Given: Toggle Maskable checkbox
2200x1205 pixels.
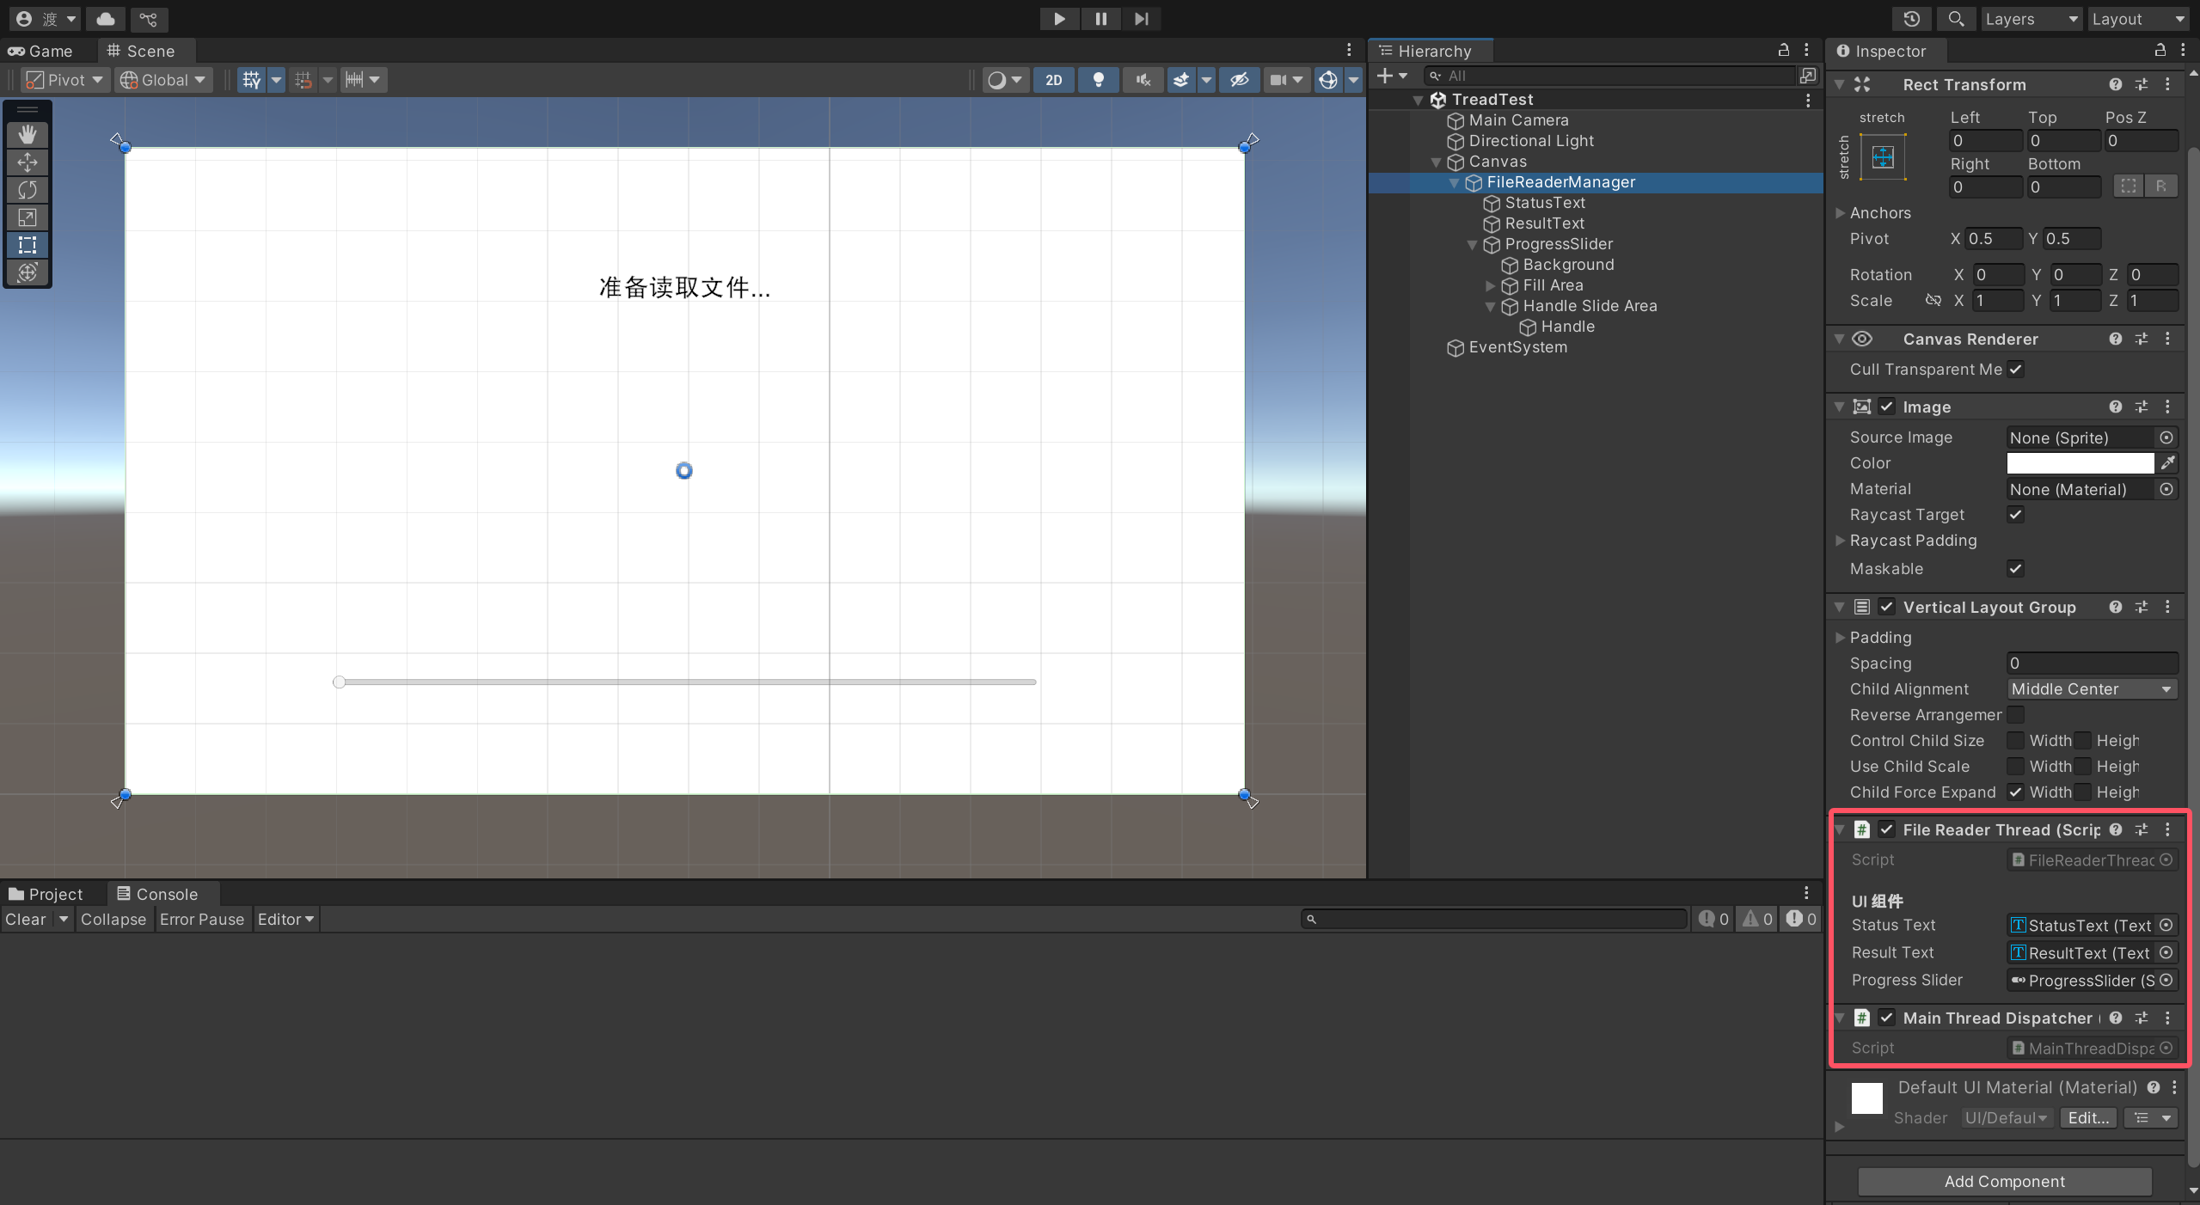Looking at the screenshot, I should (x=2015, y=568).
